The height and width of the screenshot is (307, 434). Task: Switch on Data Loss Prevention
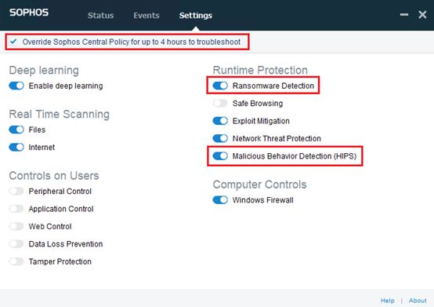16,243
